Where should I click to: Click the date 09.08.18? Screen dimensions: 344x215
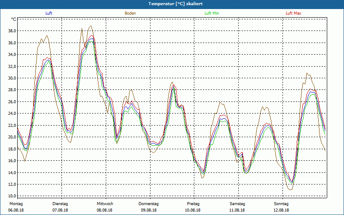click(149, 210)
